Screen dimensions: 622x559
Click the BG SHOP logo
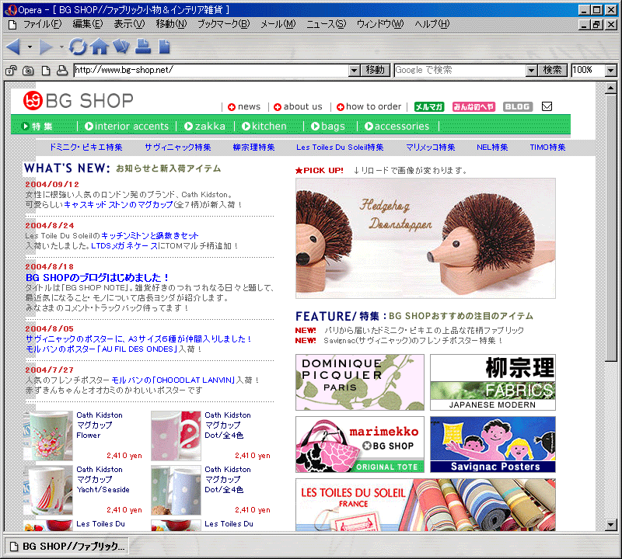tap(79, 101)
